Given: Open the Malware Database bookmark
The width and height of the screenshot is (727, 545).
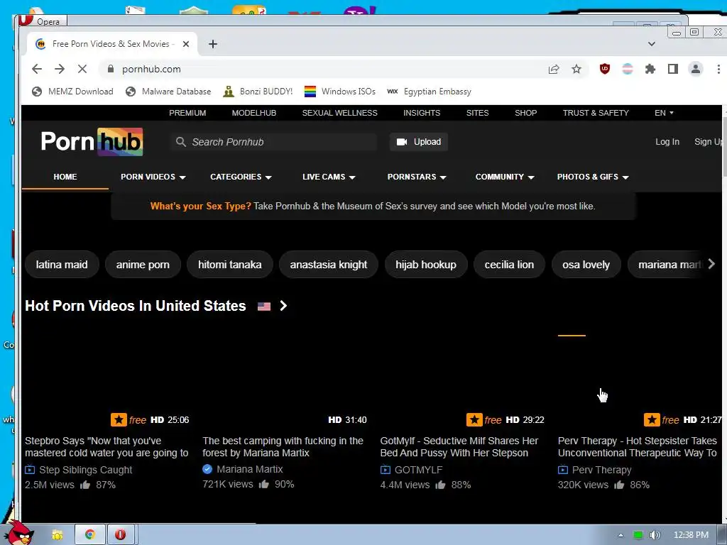Looking at the screenshot, I should pos(168,92).
